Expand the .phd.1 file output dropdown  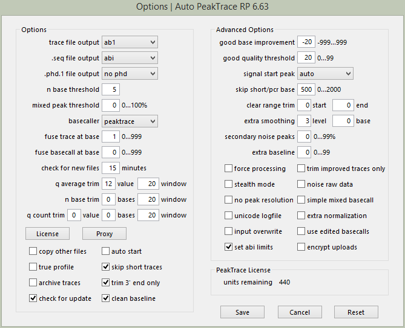pos(130,74)
